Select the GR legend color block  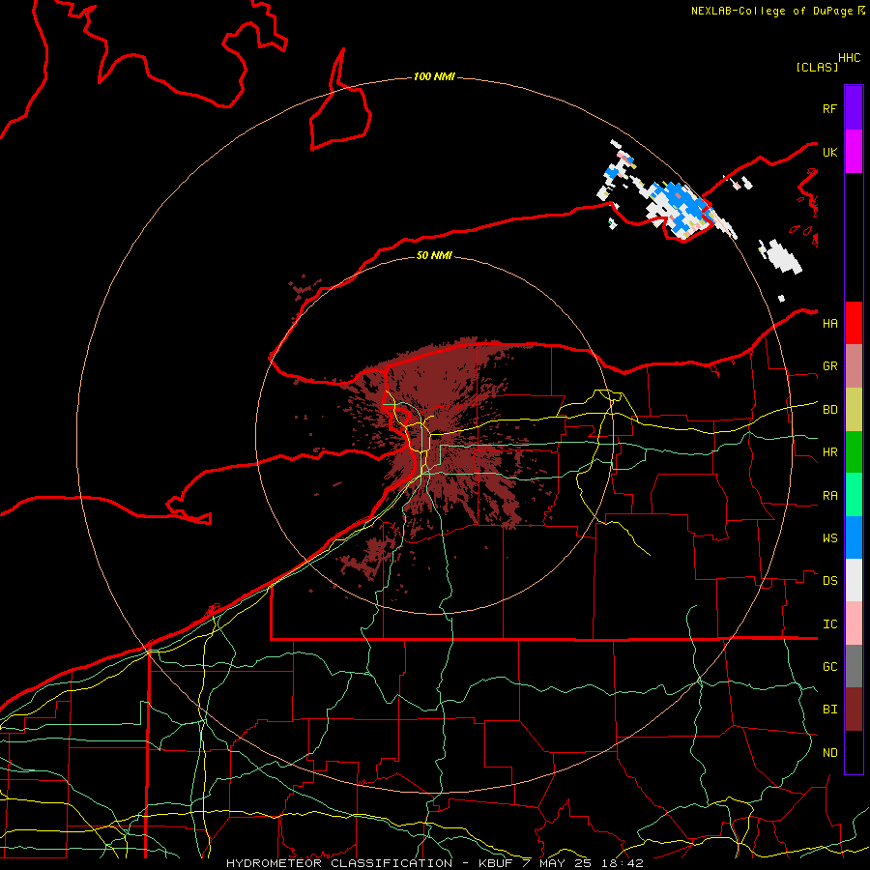click(x=854, y=366)
